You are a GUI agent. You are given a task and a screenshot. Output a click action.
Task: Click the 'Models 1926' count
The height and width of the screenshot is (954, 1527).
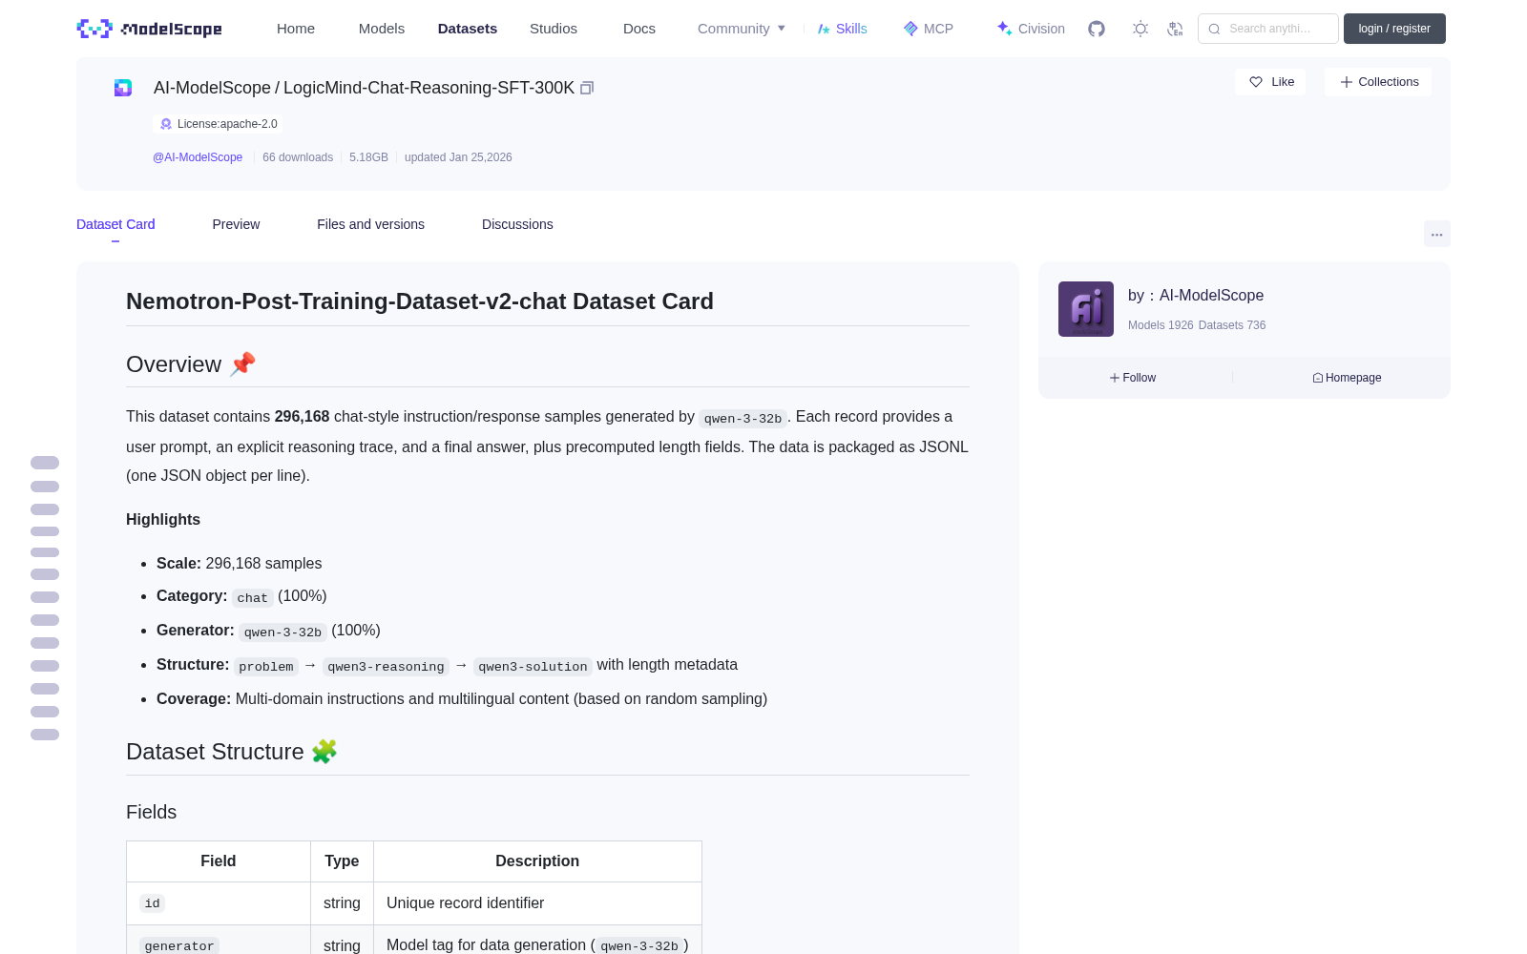point(1161,325)
